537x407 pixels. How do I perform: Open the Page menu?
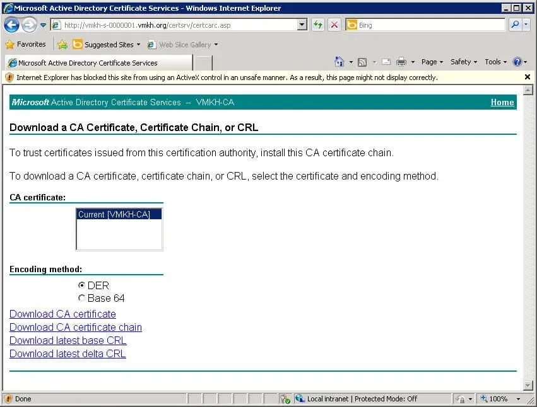point(432,62)
